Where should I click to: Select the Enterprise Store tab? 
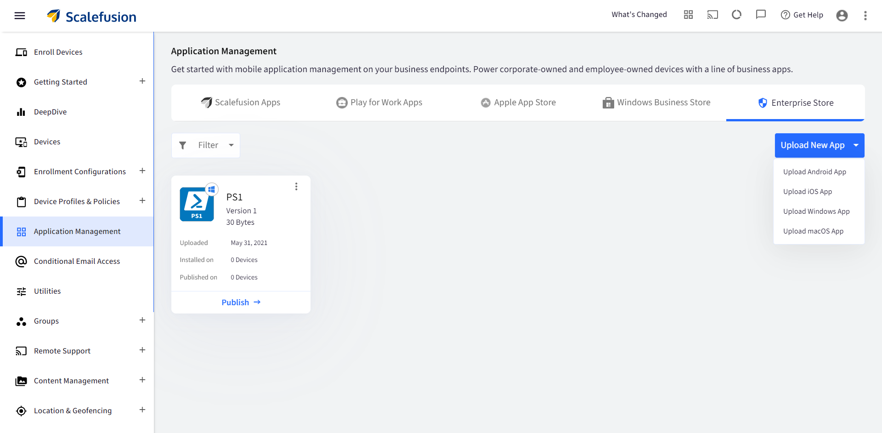796,103
